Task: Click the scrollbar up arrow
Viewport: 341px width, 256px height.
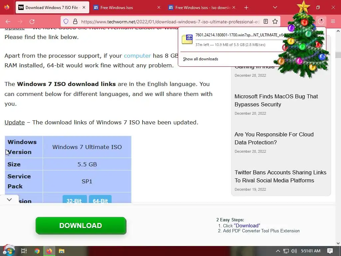Action: 338,31
